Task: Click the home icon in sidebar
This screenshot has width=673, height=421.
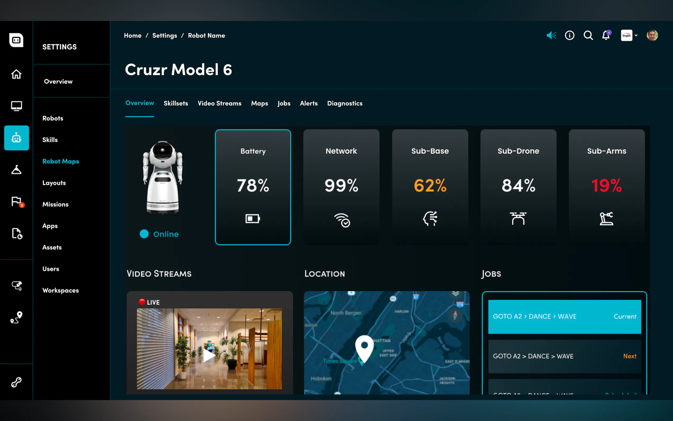Action: point(16,74)
